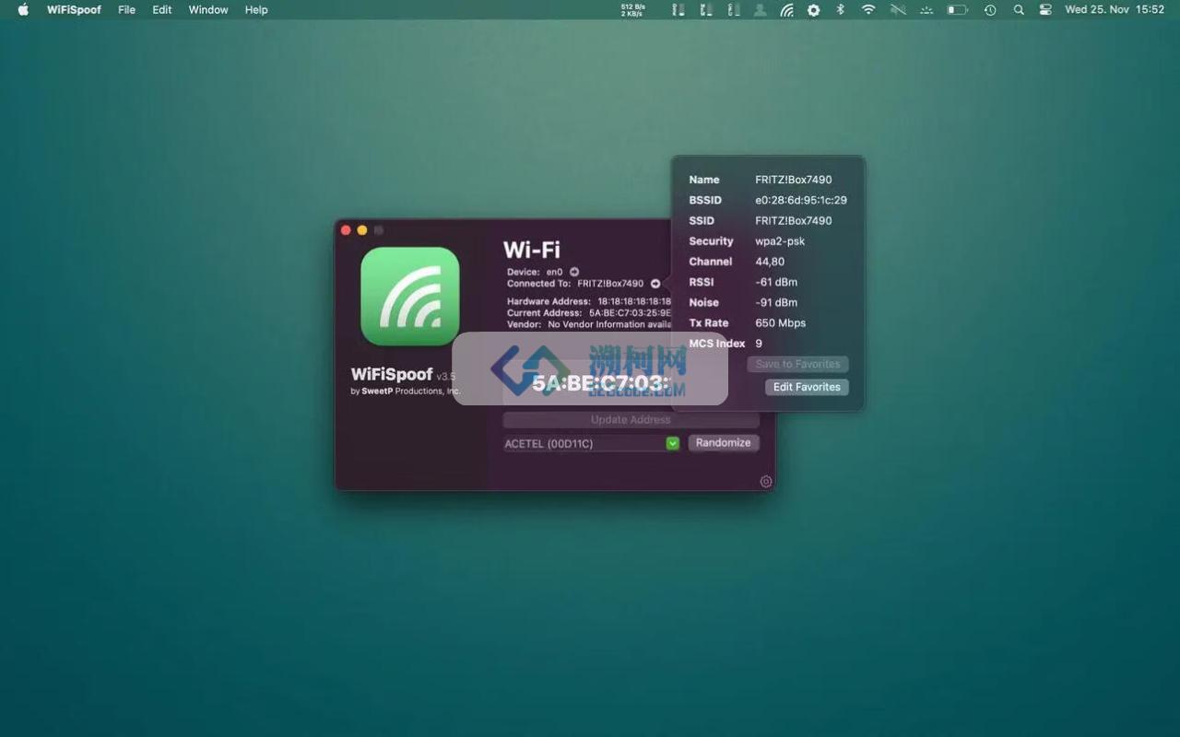The height and width of the screenshot is (737, 1180).
Task: Open settings gear at window bottom corner
Action: point(765,482)
